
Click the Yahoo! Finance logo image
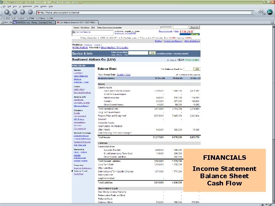pyautogui.click(x=92, y=33)
